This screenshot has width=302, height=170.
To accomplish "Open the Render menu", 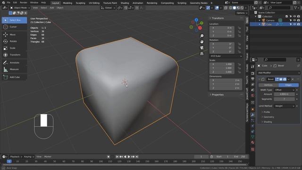I will tap(24, 3).
